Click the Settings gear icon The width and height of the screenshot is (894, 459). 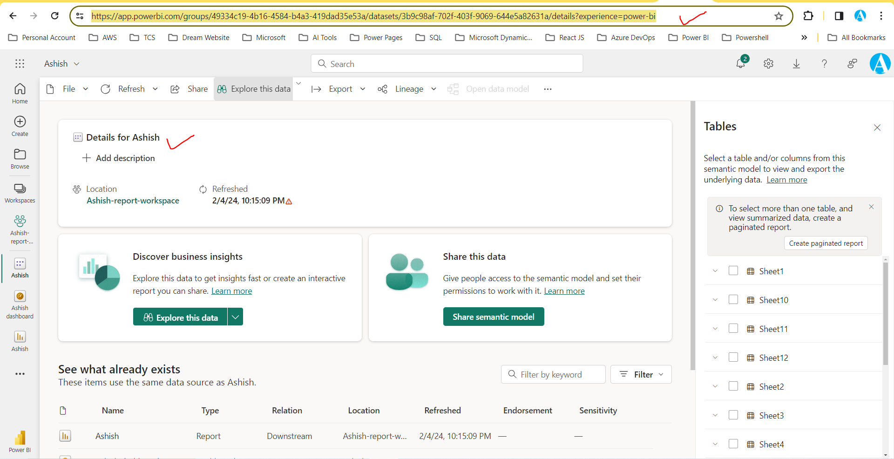768,64
